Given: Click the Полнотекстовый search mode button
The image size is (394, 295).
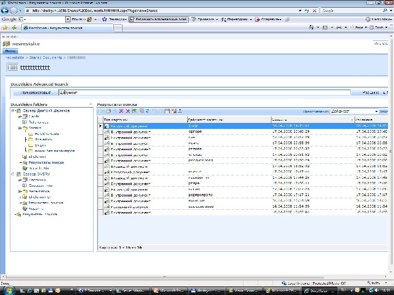Looking at the screenshot, I should click(x=36, y=92).
